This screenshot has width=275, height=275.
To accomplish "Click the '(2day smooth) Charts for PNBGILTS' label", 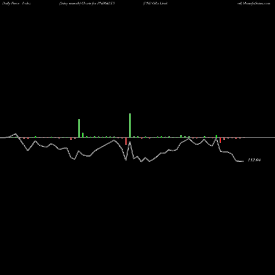I will pos(87,3).
